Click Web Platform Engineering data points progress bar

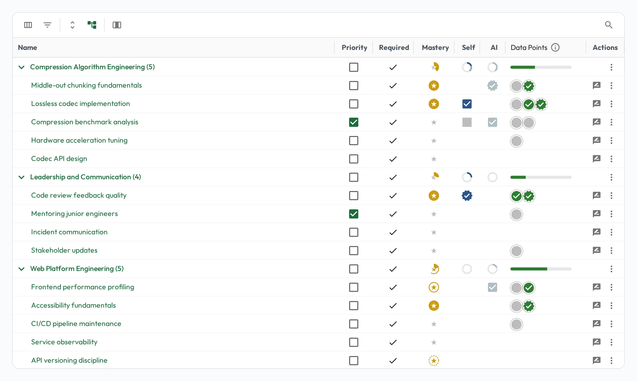541,269
